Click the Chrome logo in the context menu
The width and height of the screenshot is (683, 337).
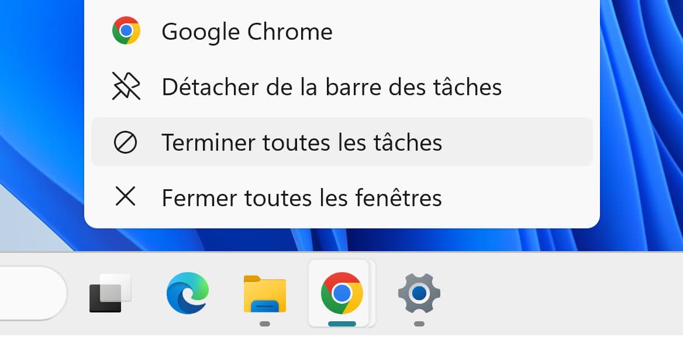(126, 30)
